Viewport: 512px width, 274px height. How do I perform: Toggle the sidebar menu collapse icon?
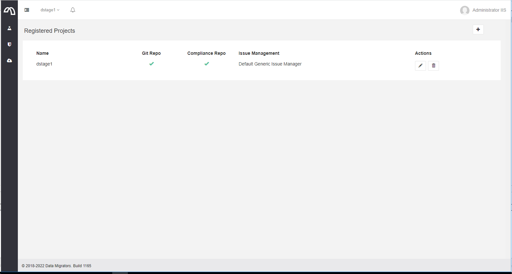(27, 10)
